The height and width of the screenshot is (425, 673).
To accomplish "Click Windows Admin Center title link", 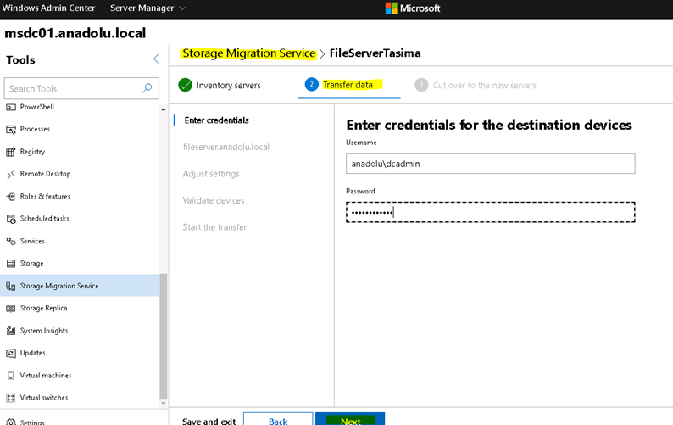I will click(x=48, y=8).
